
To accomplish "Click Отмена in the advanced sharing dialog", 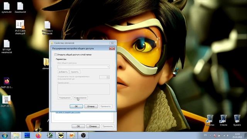I will (91, 107).
